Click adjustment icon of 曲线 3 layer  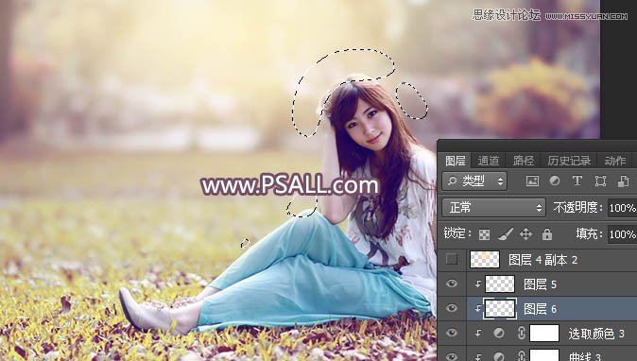pyautogui.click(x=499, y=356)
